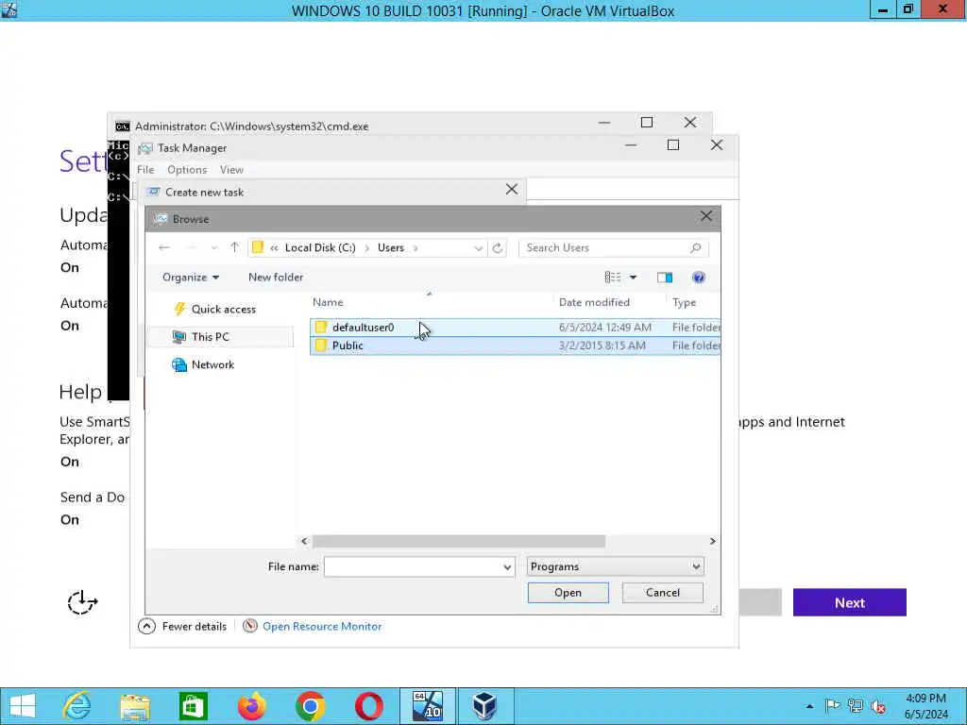Click the Open button
Image resolution: width=967 pixels, height=725 pixels.
(568, 593)
